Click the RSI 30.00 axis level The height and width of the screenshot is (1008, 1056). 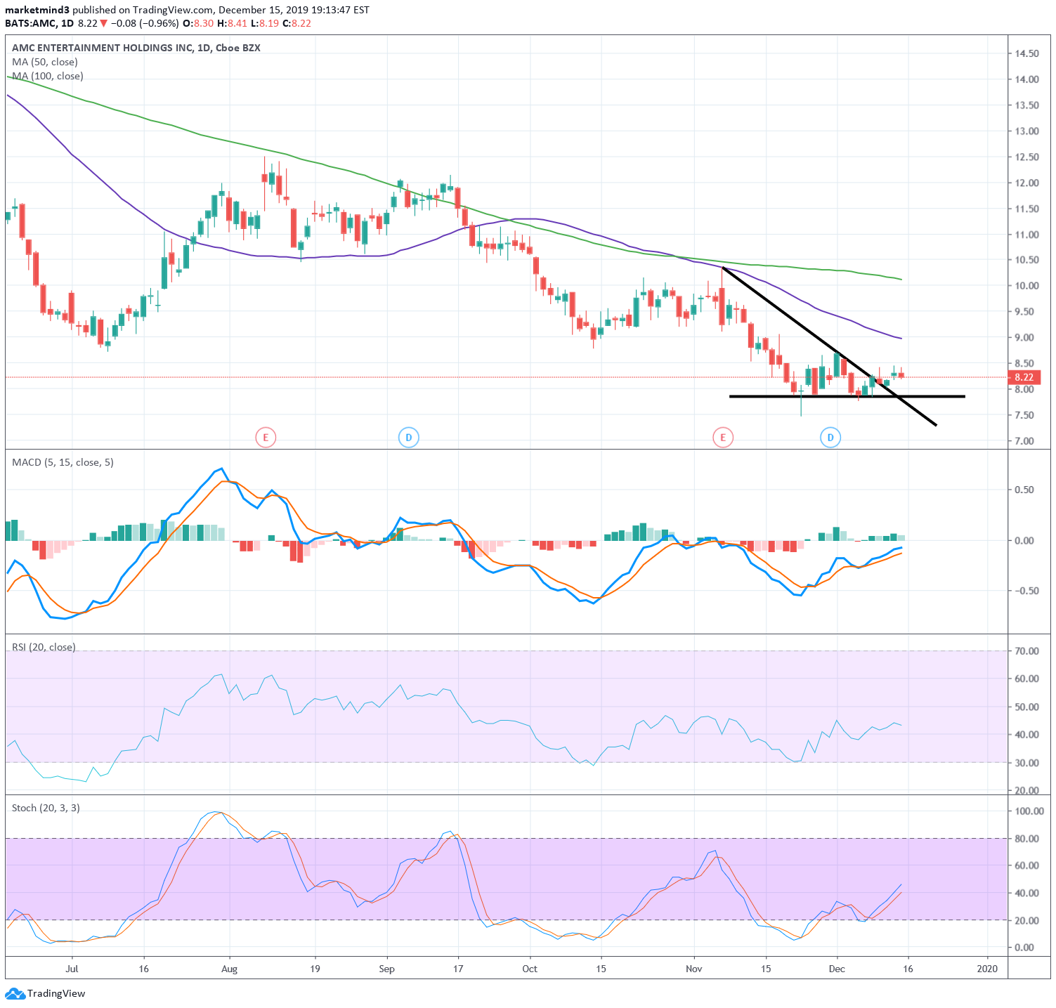point(1026,763)
